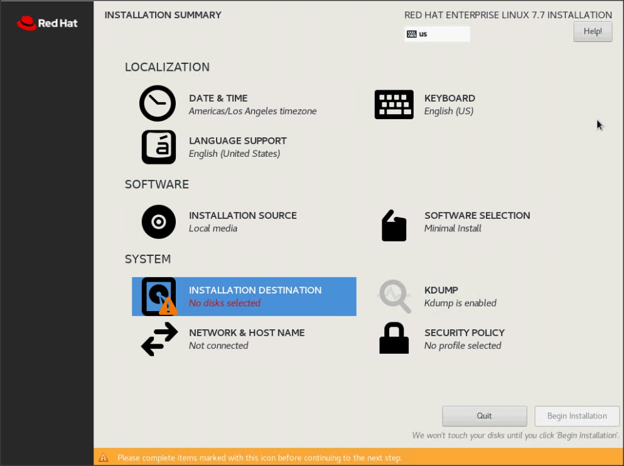Screen dimensions: 624x466
Task: Click Begin Installation button
Action: (x=577, y=416)
